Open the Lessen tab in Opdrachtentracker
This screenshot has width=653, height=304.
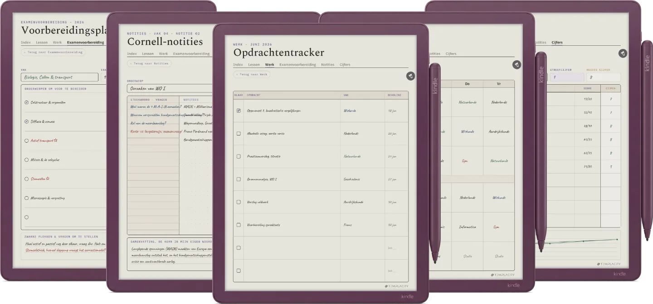[x=254, y=65]
